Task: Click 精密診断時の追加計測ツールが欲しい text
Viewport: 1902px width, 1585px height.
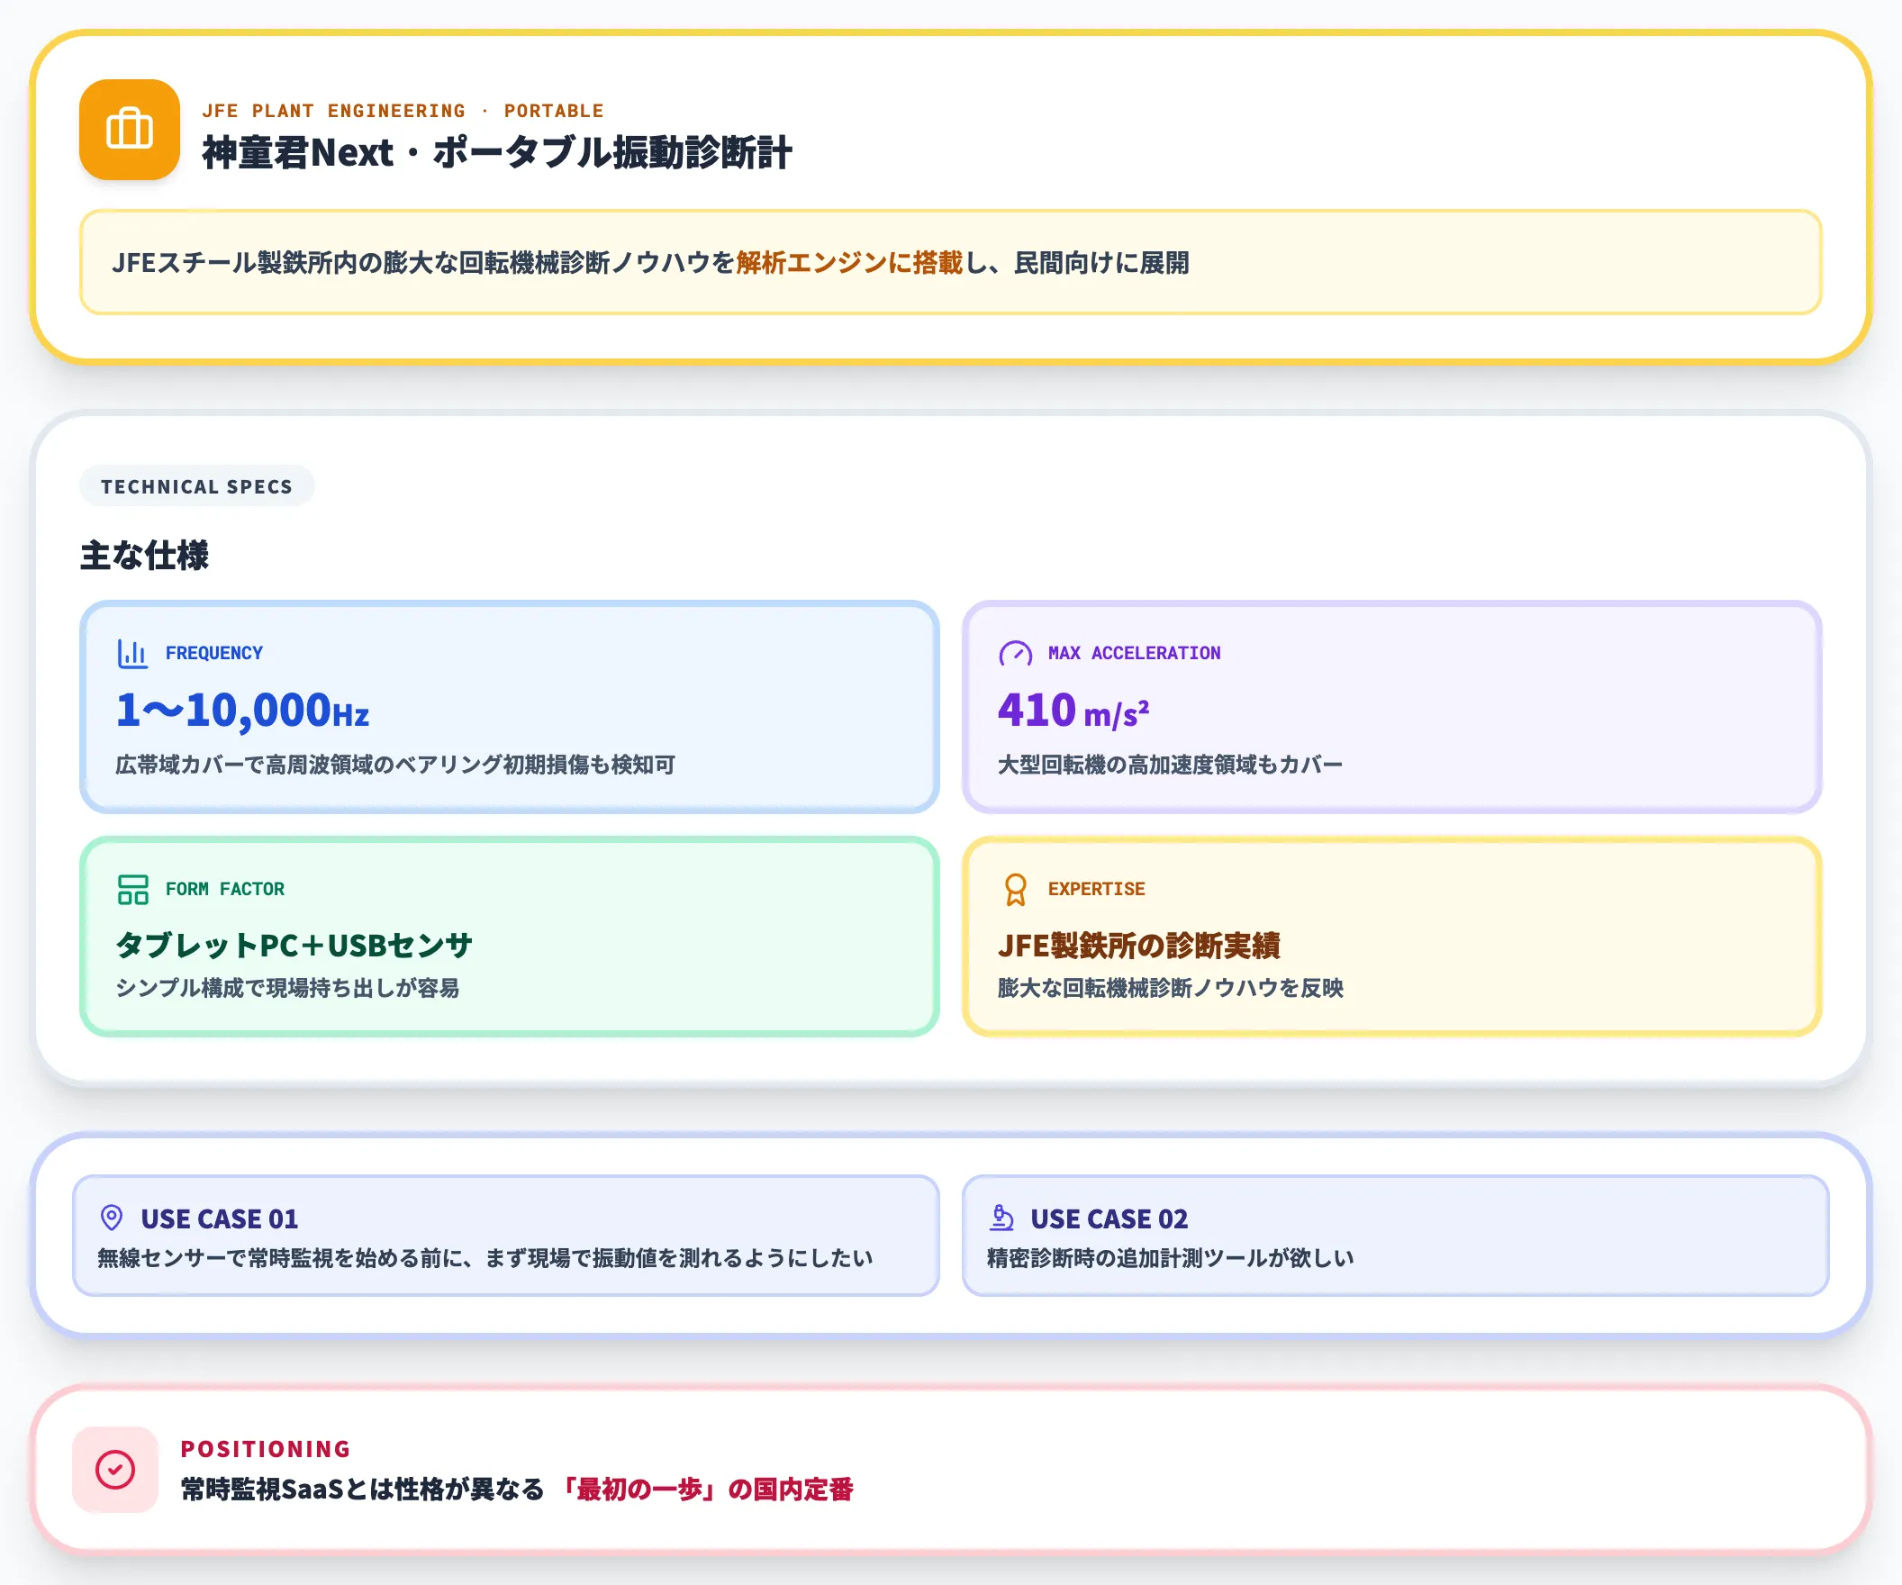Action: (1170, 1258)
